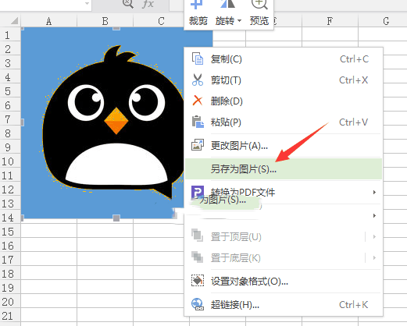Click the copy icon beside 复制(C)
407x326 pixels.
click(198, 58)
